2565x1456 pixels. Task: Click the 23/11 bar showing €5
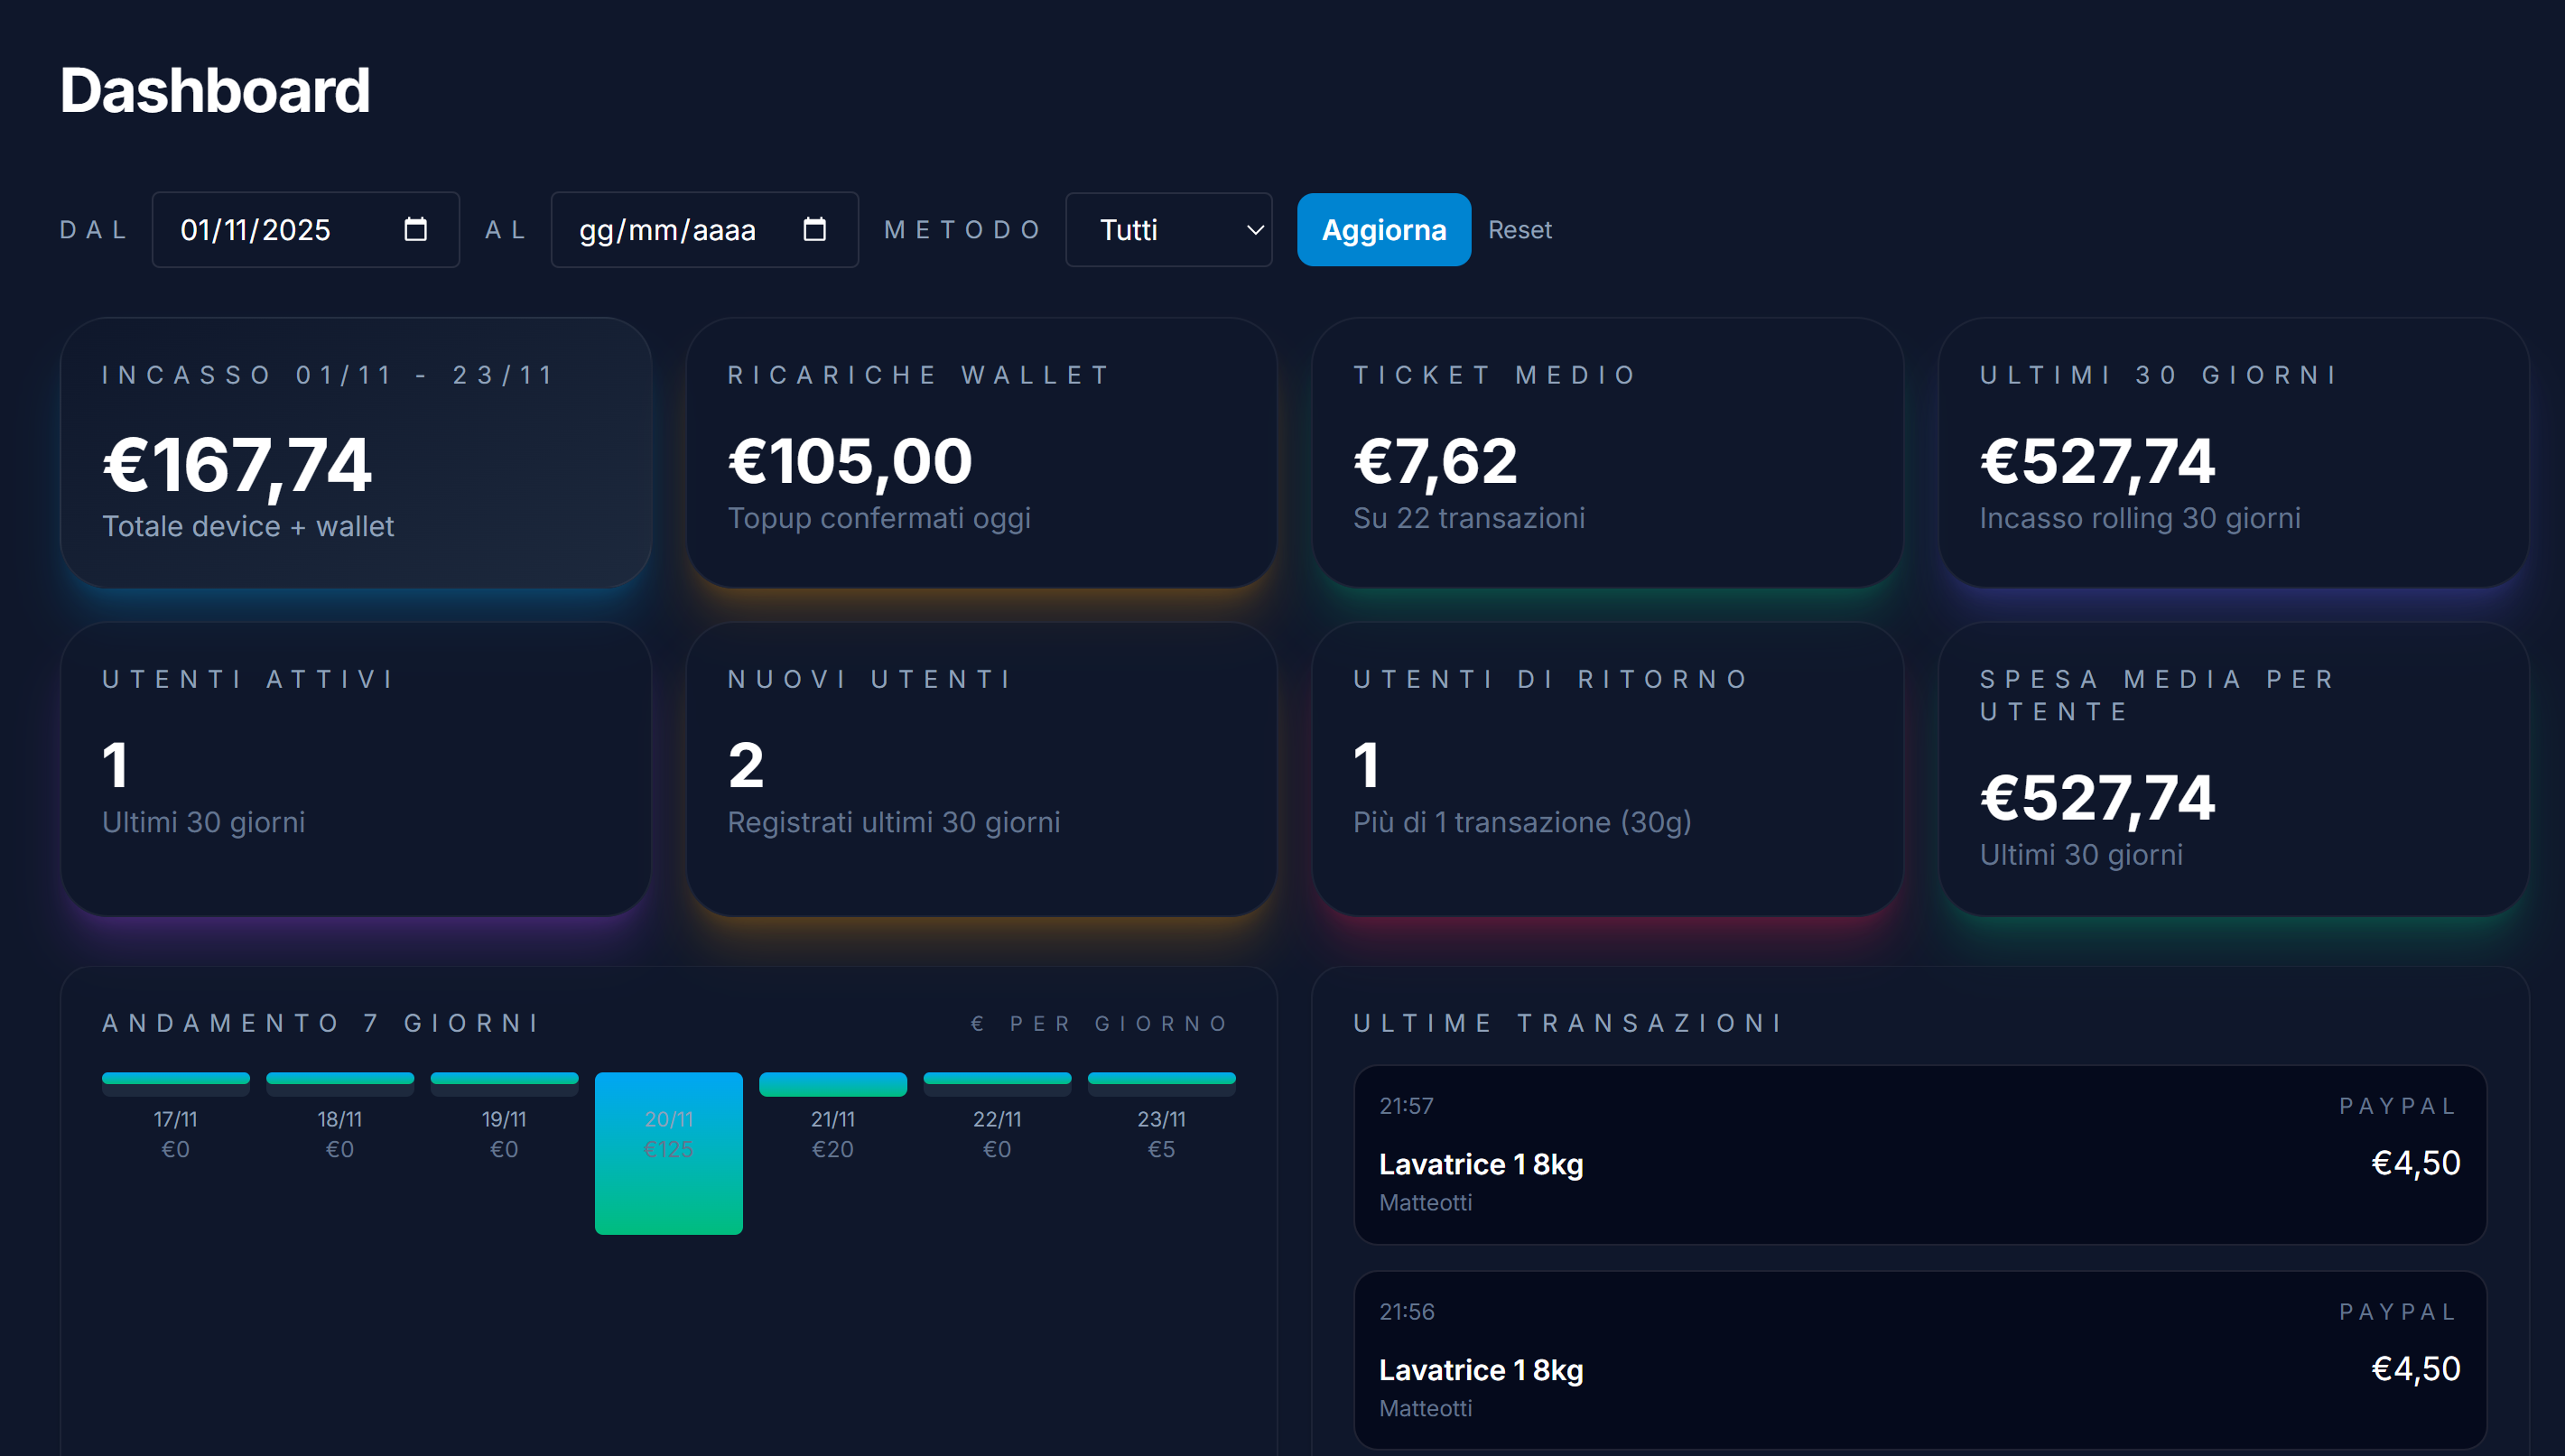(1161, 1083)
